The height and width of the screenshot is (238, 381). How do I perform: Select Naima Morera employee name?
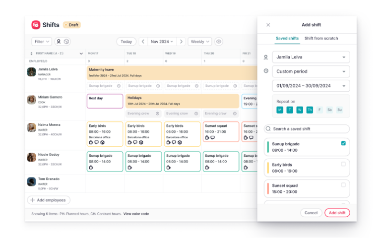pos(49,124)
